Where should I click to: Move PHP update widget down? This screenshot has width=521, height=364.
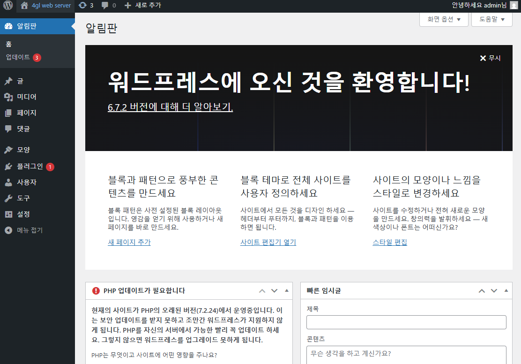tap(274, 291)
